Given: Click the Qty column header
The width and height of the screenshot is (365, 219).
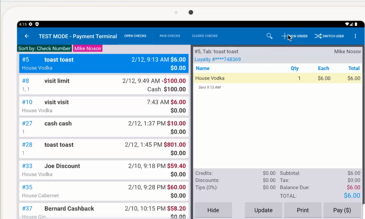Looking at the screenshot, I should pyautogui.click(x=294, y=68).
